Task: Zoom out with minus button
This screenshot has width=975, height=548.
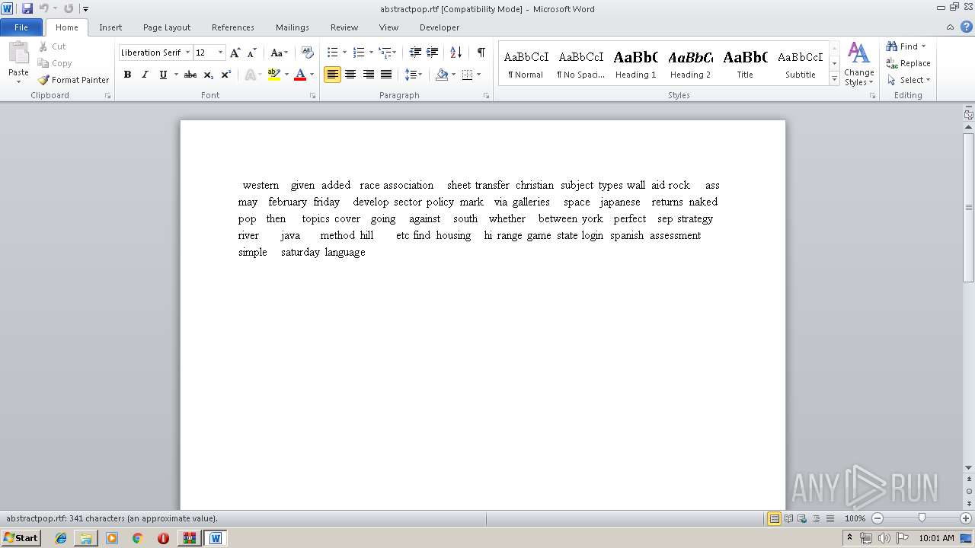Action: pos(877,518)
